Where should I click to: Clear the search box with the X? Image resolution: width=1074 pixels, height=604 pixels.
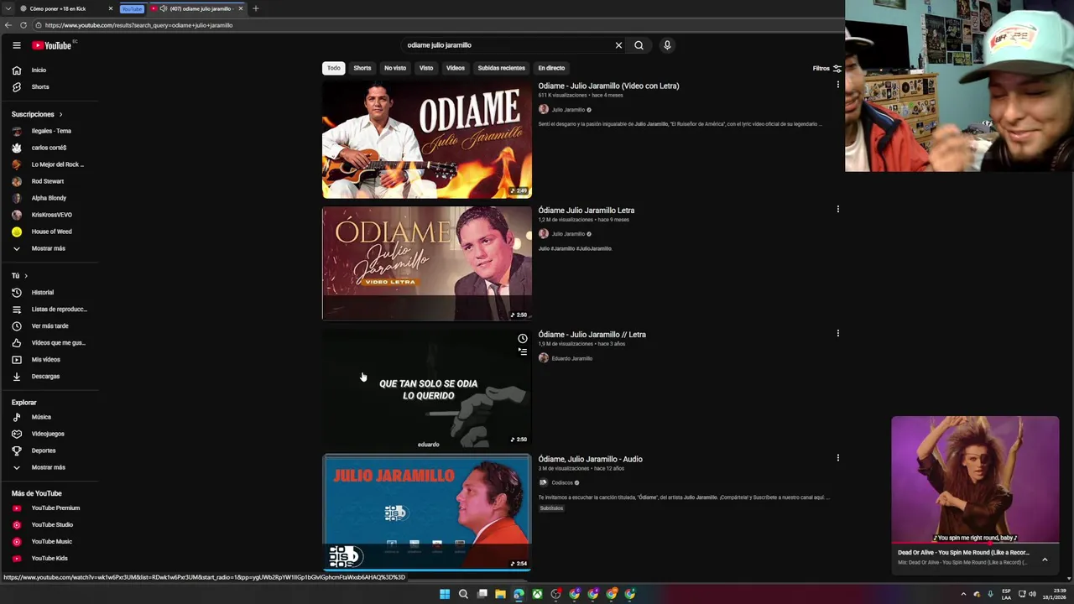(x=618, y=45)
